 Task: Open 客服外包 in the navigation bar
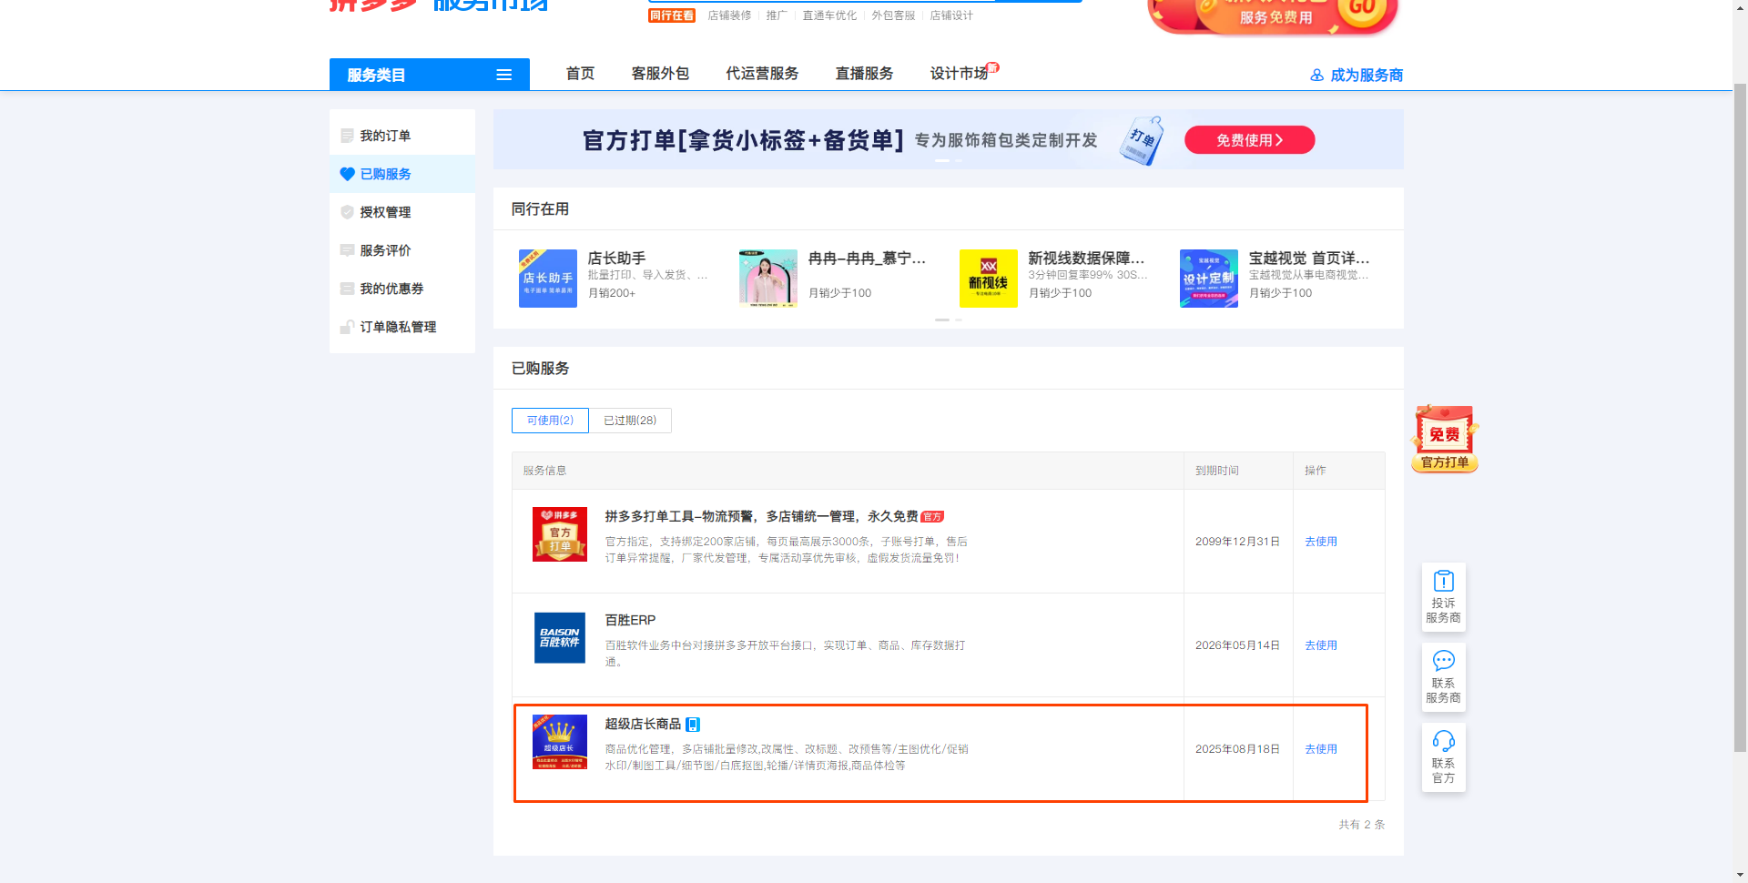click(660, 74)
